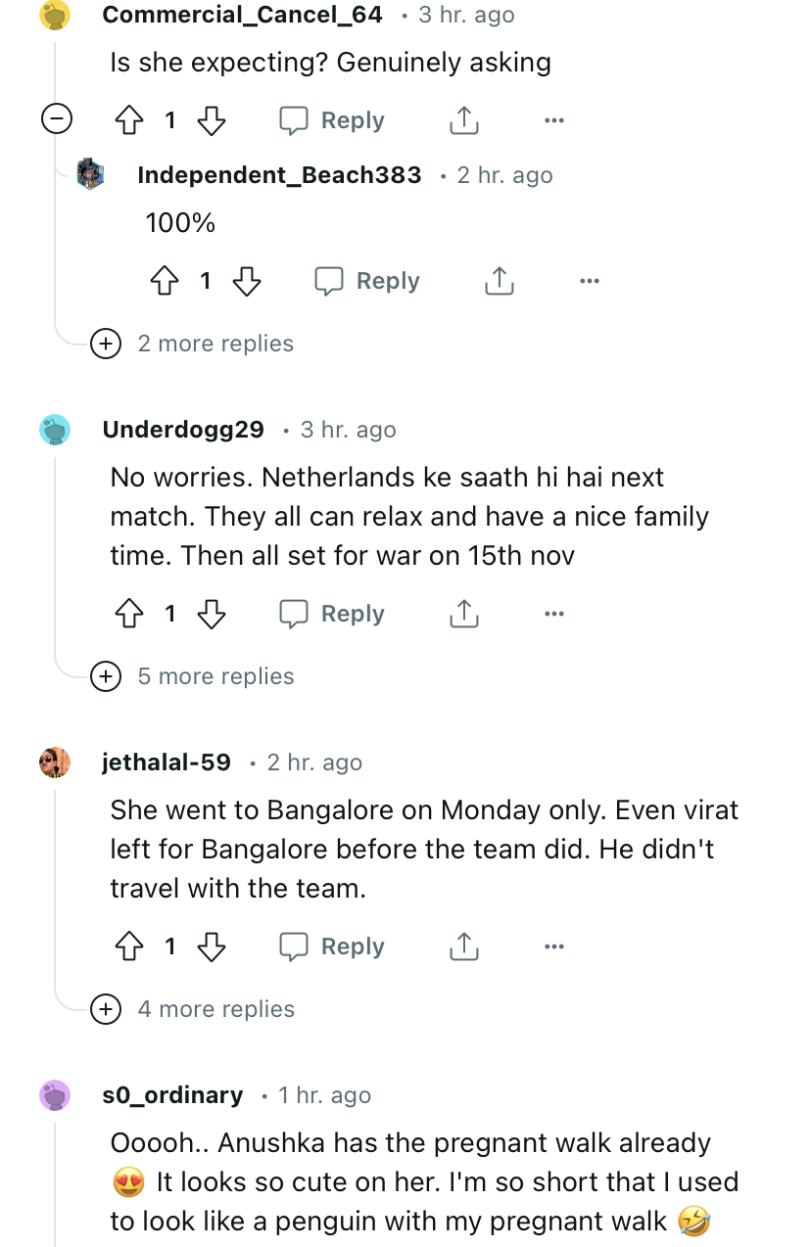Upvote Independent_Beach383's 100% reply
811x1247 pixels.
pyautogui.click(x=165, y=281)
